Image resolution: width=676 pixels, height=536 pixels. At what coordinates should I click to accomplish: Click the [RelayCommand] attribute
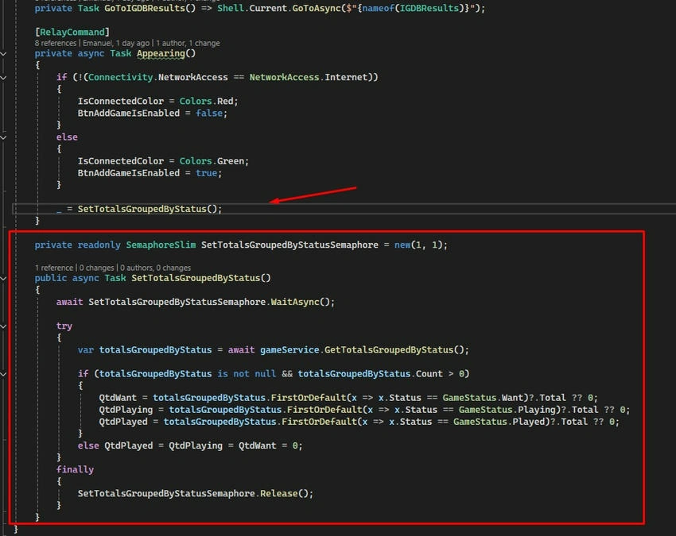72,32
